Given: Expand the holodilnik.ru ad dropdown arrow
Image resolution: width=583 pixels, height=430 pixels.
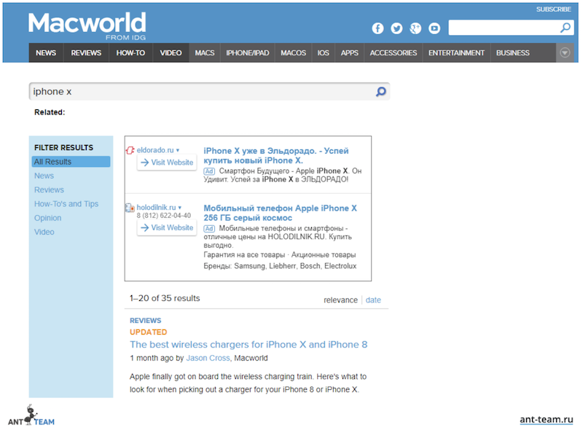Looking at the screenshot, I should pos(180,208).
